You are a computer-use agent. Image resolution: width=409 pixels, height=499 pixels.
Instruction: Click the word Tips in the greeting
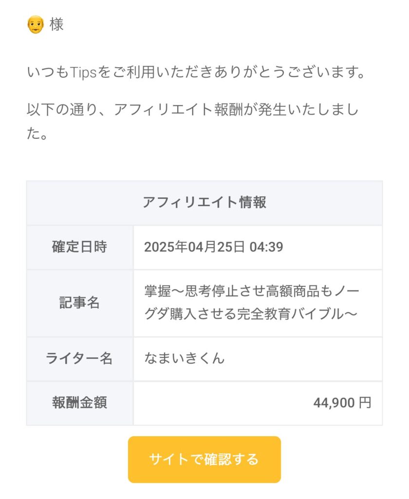point(83,73)
